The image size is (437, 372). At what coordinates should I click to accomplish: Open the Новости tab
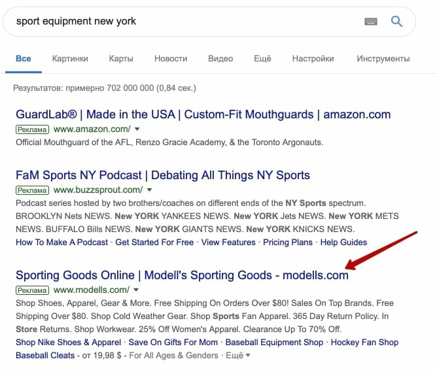(x=170, y=59)
